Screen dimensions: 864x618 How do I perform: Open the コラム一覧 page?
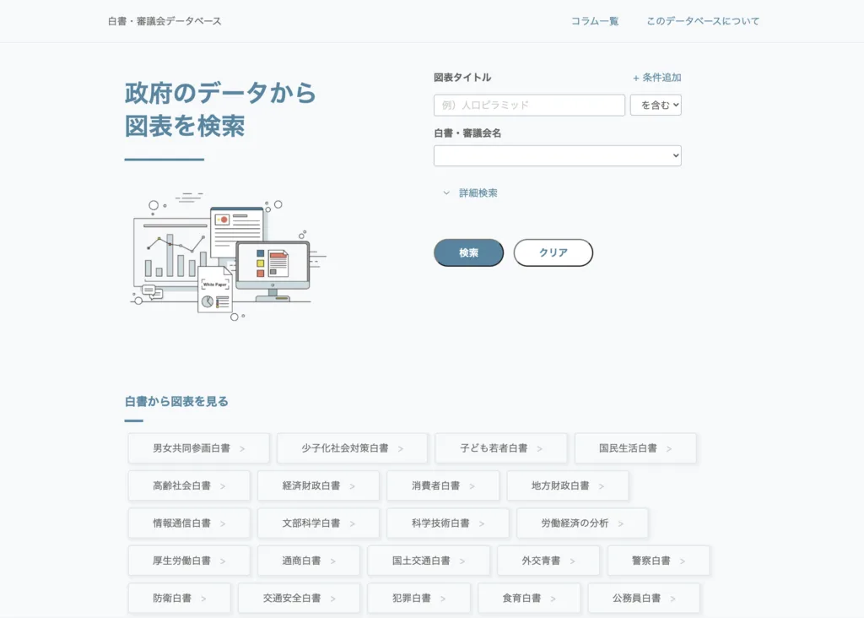point(595,21)
